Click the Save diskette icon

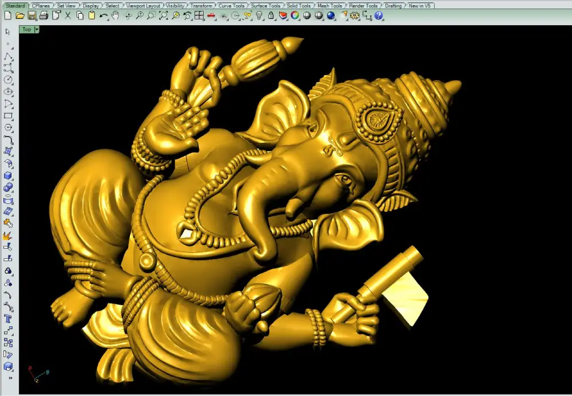(31, 15)
